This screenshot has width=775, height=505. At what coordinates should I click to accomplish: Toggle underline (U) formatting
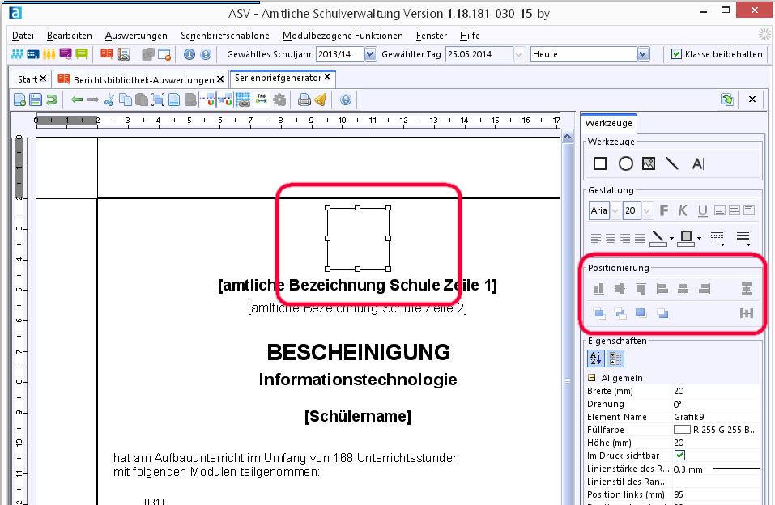(702, 211)
